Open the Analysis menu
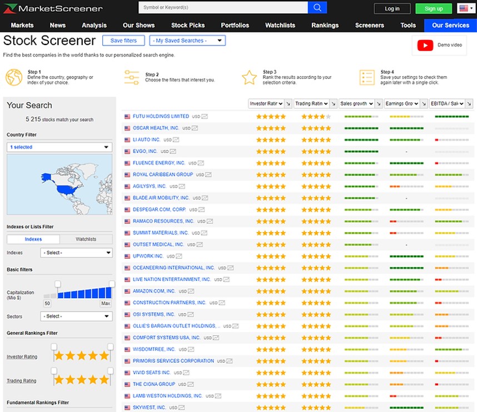Image resolution: width=477 pixels, height=412 pixels. [95, 26]
